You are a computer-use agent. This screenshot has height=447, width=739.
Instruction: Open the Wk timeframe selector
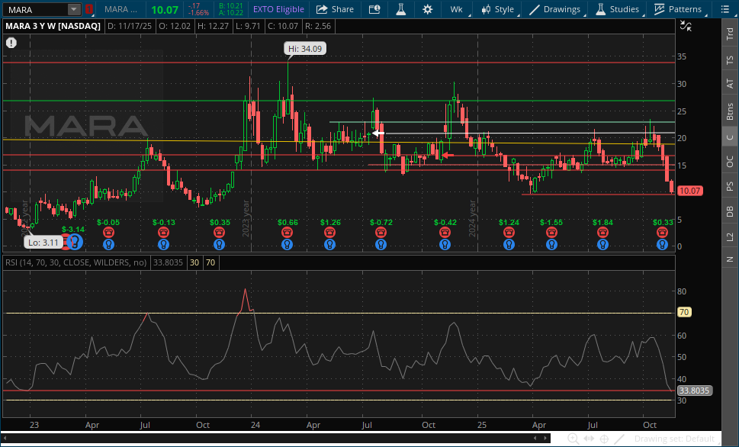click(x=457, y=9)
